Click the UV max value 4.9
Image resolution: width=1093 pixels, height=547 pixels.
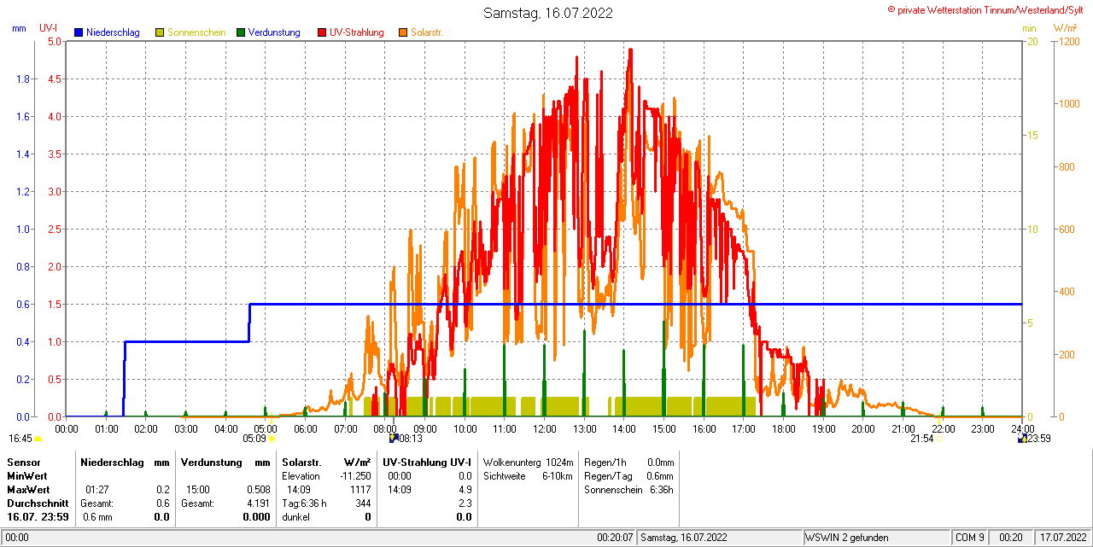(465, 490)
